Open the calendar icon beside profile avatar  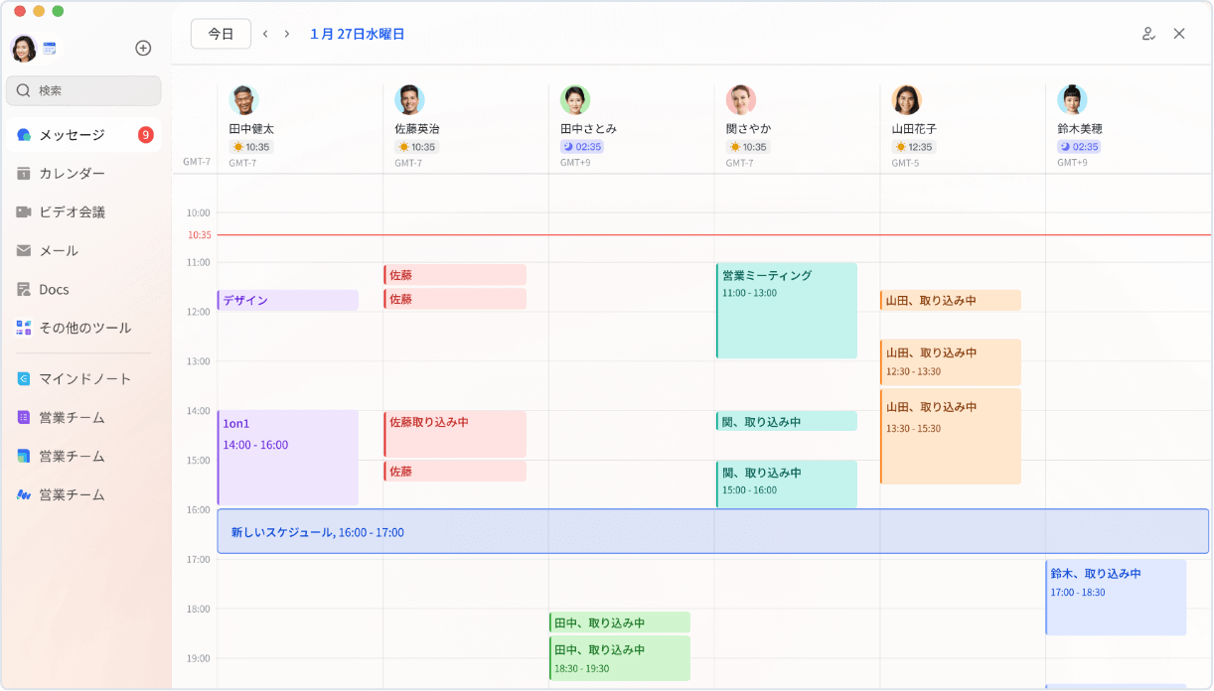50,48
